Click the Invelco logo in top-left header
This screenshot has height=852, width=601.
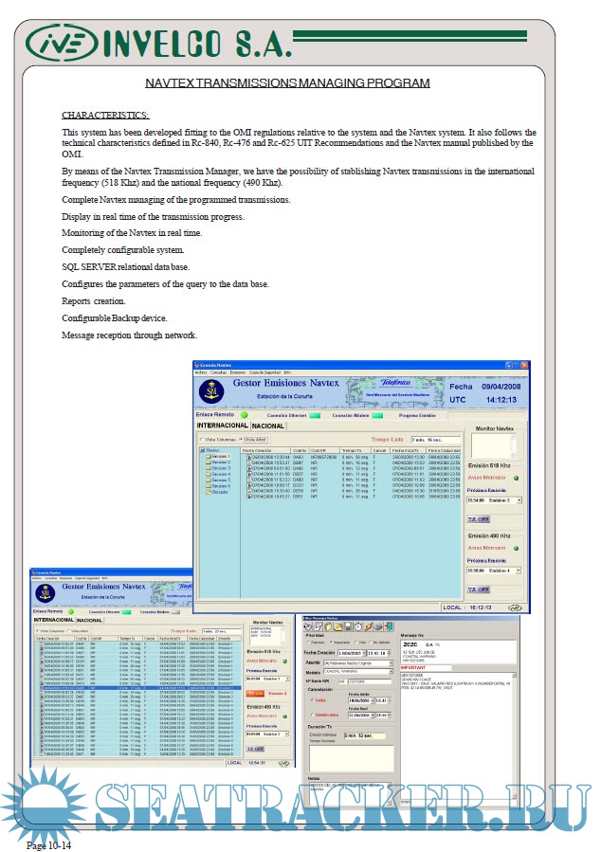[x=60, y=42]
